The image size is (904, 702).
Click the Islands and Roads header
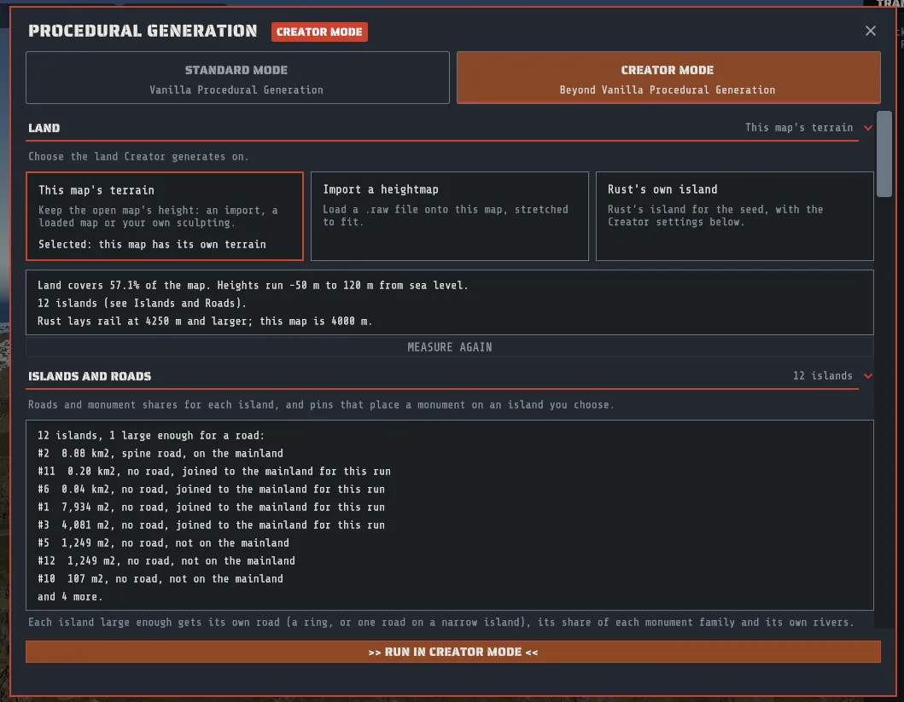[90, 376]
